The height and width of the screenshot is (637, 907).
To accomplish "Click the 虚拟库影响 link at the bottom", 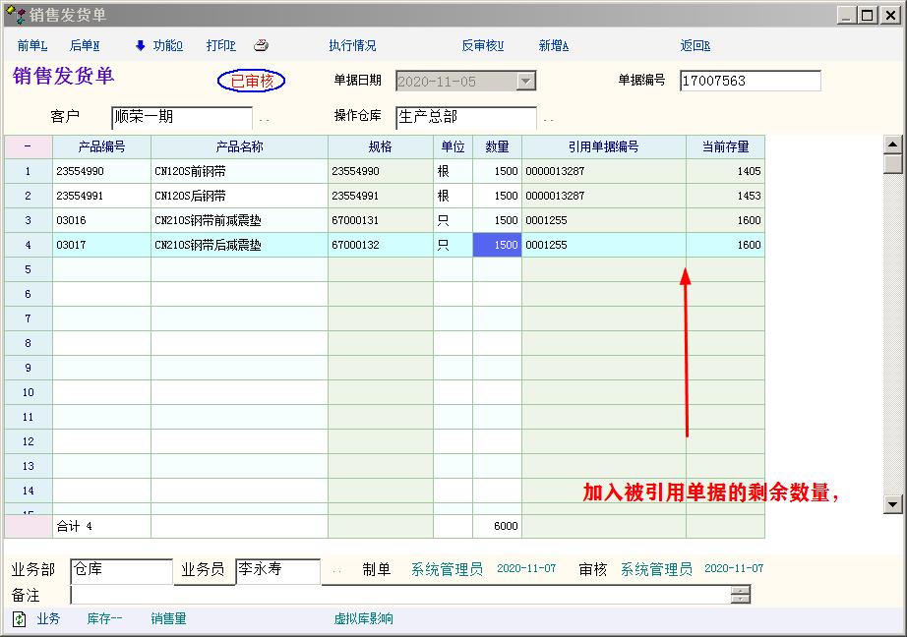I will [x=363, y=619].
